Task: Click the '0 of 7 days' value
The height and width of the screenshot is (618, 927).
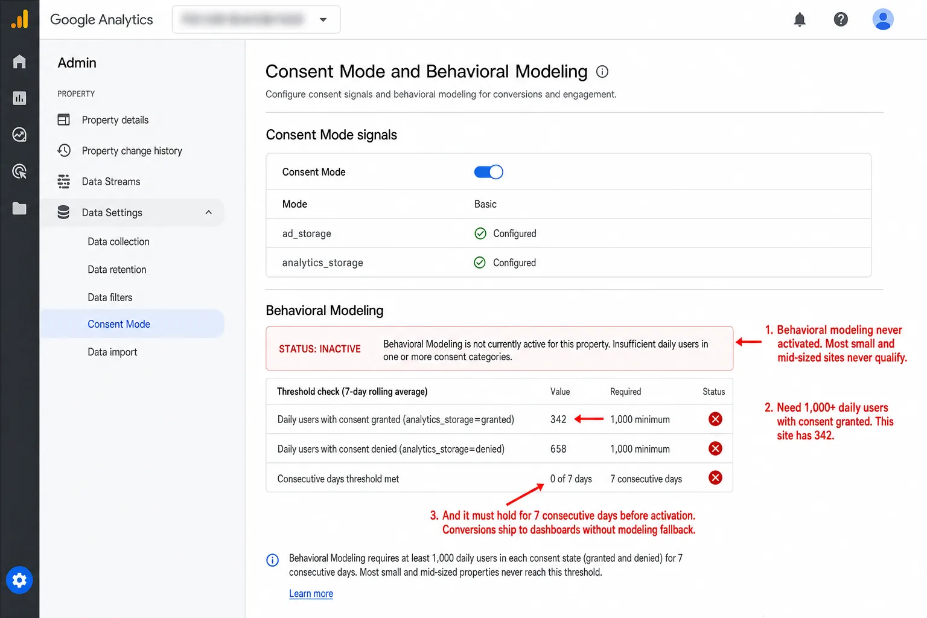Action: 571,479
